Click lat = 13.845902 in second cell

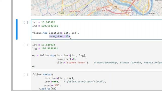tap(44, 45)
